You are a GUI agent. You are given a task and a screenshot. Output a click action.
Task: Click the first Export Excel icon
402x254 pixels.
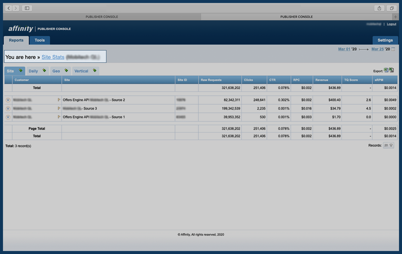point(386,70)
